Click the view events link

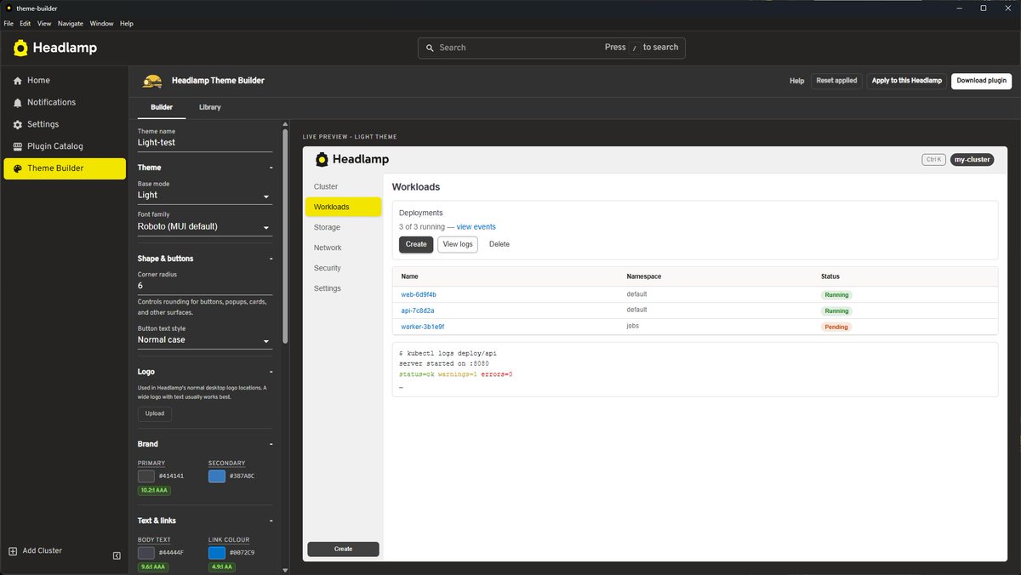point(476,227)
